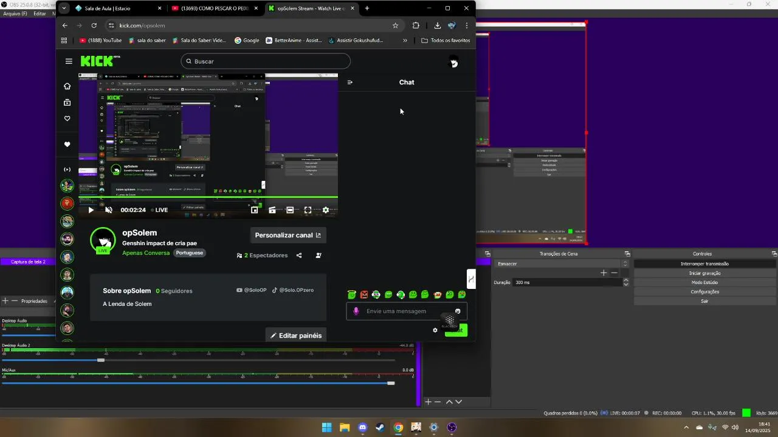The image size is (778, 437).
Task: Open the Kick hamburger menu
Action: [69, 61]
